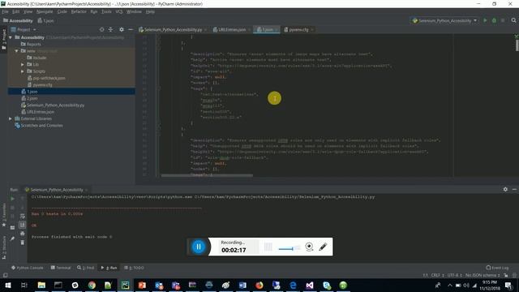Expand the Lib folder

(23, 64)
